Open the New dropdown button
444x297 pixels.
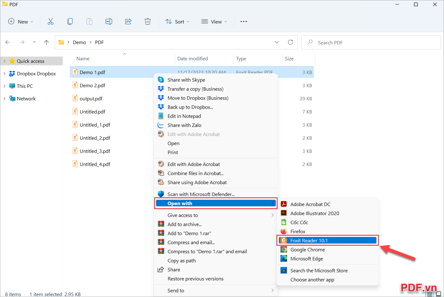[21, 22]
